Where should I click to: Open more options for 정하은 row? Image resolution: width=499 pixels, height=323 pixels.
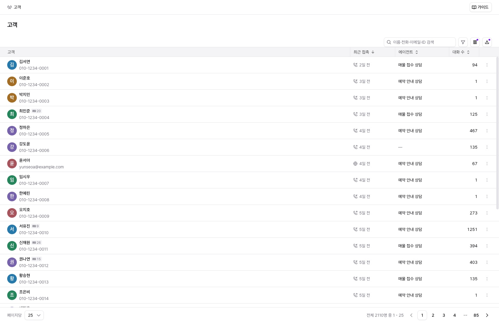coord(487,131)
